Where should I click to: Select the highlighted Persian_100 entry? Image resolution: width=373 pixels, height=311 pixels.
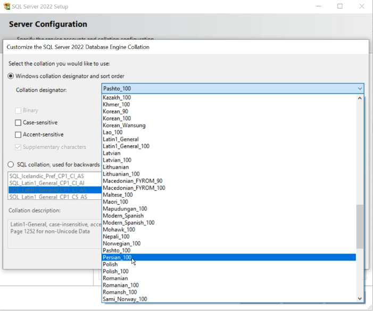[229, 257]
